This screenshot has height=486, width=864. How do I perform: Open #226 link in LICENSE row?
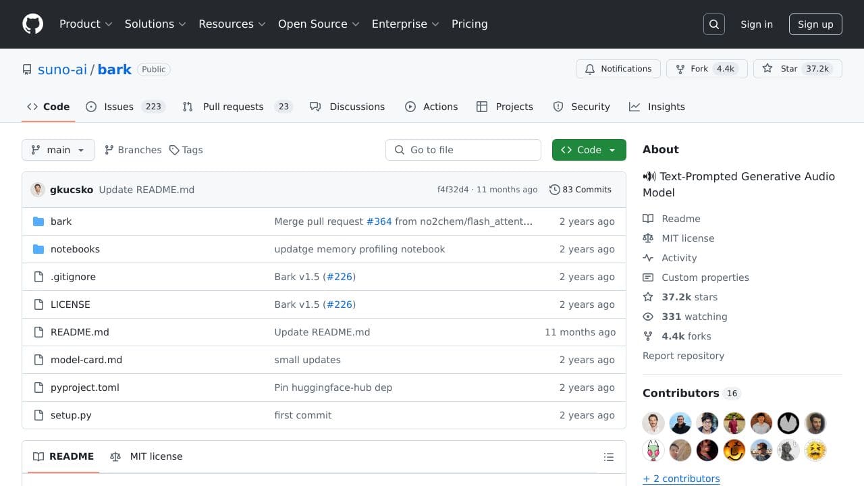340,304
